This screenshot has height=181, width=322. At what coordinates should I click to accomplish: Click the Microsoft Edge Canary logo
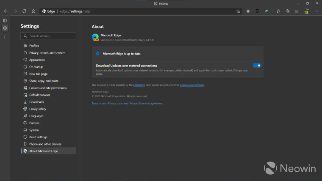(95, 37)
